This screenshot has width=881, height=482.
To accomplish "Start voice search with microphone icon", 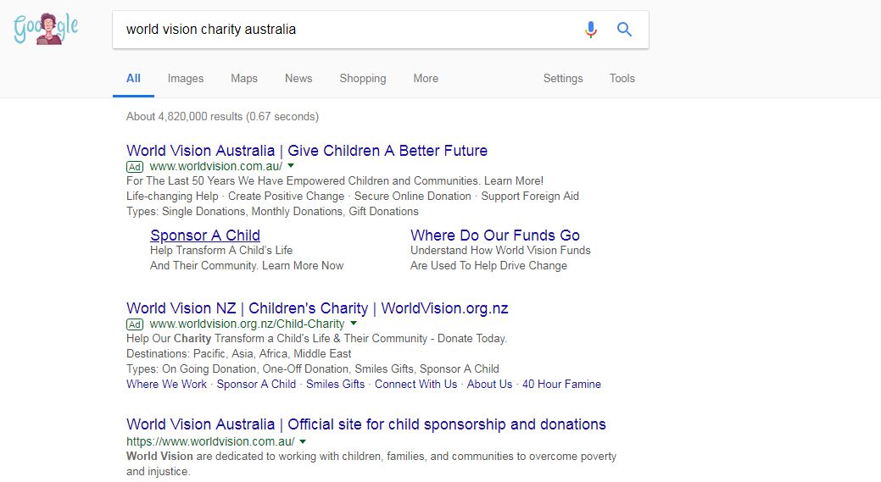I will 591,30.
